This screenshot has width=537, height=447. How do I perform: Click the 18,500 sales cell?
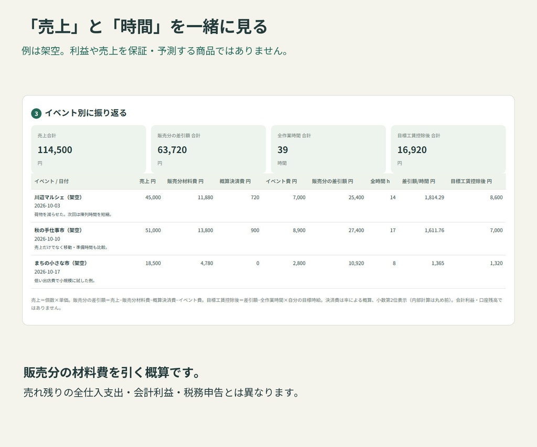click(x=153, y=263)
